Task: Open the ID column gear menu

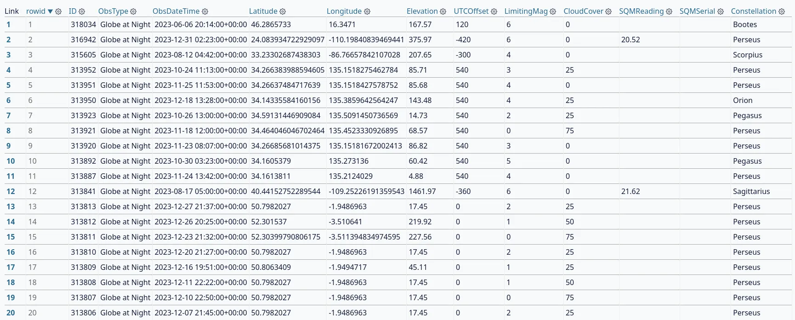Action: 82,11
